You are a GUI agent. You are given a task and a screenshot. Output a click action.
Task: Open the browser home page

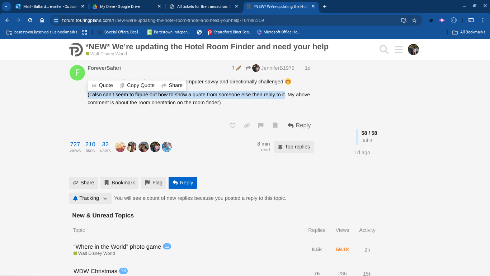coord(42,20)
